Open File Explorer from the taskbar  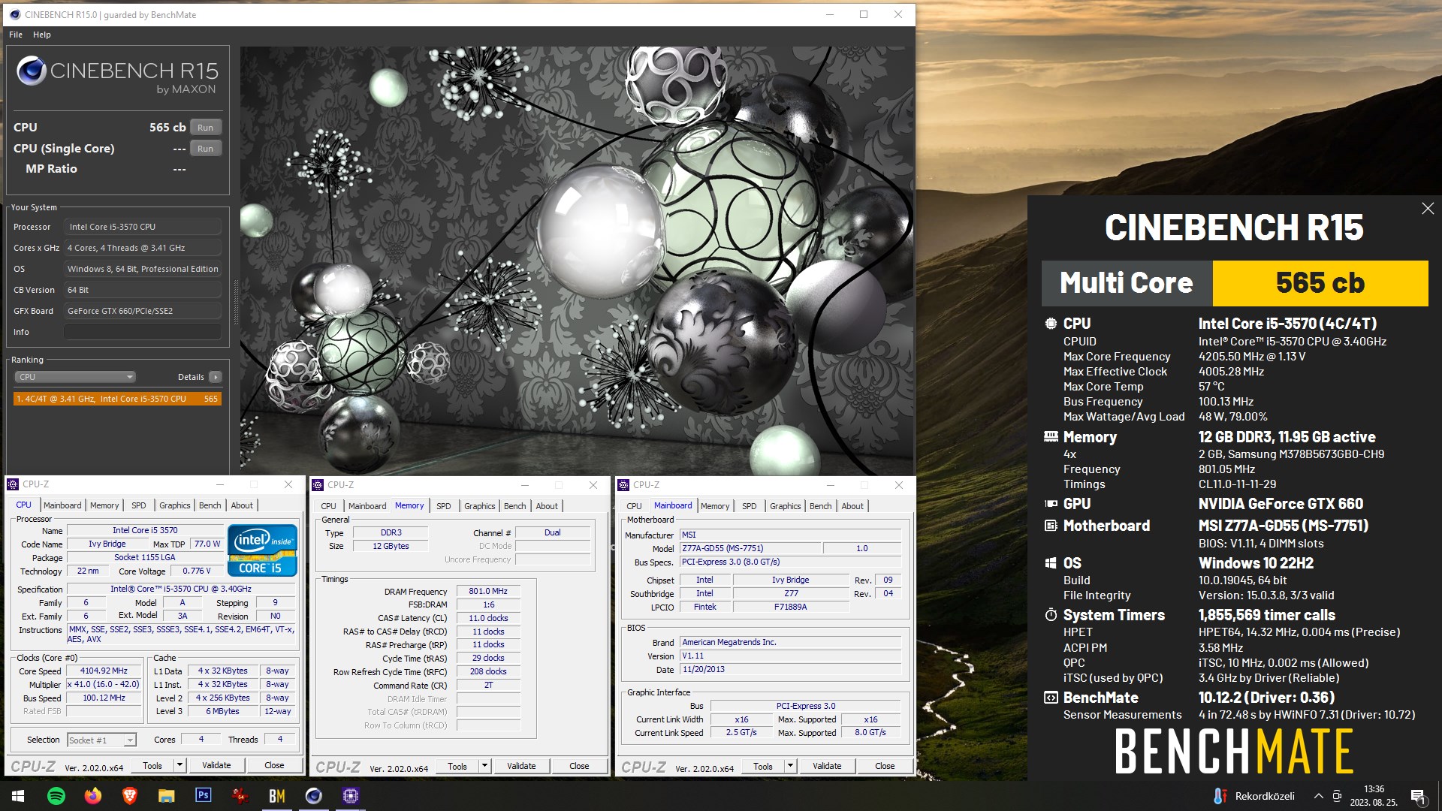coord(167,796)
